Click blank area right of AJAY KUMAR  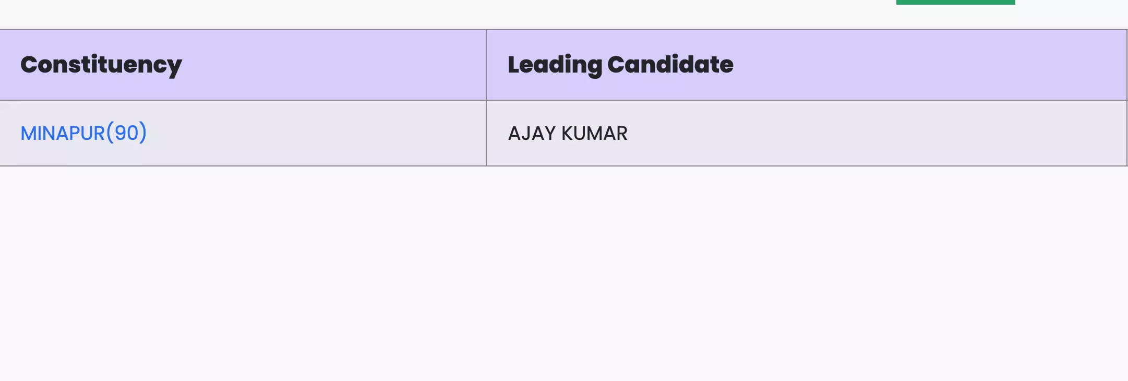click(877, 133)
